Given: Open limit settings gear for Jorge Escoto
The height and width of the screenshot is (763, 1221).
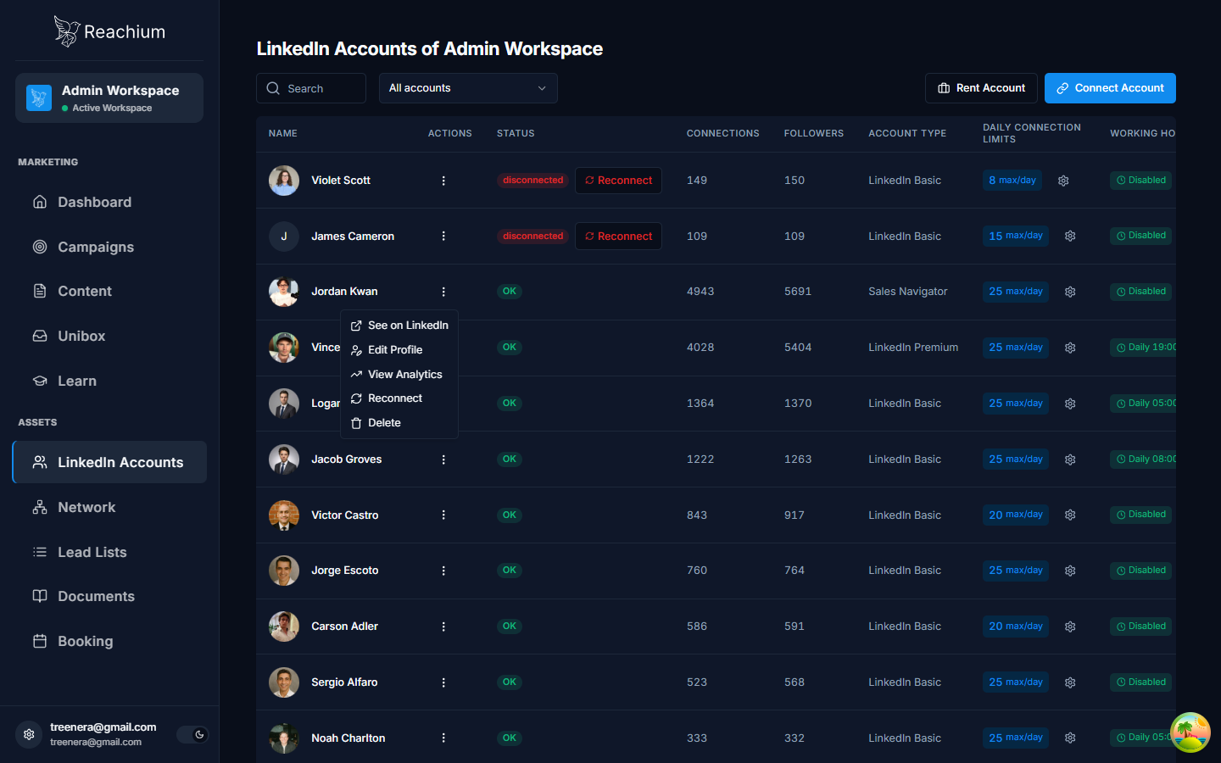Looking at the screenshot, I should (x=1070, y=571).
